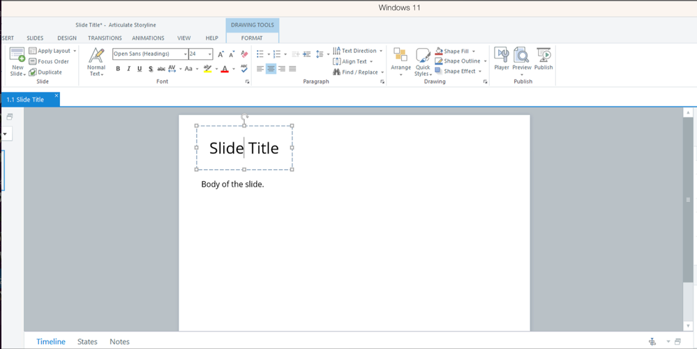Switch to the States panel tab
Screen dimensions: 697x349
(x=87, y=341)
